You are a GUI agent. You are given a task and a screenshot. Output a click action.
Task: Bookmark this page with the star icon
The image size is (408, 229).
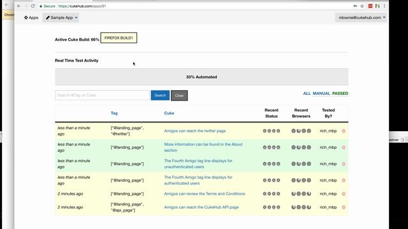(x=362, y=6)
